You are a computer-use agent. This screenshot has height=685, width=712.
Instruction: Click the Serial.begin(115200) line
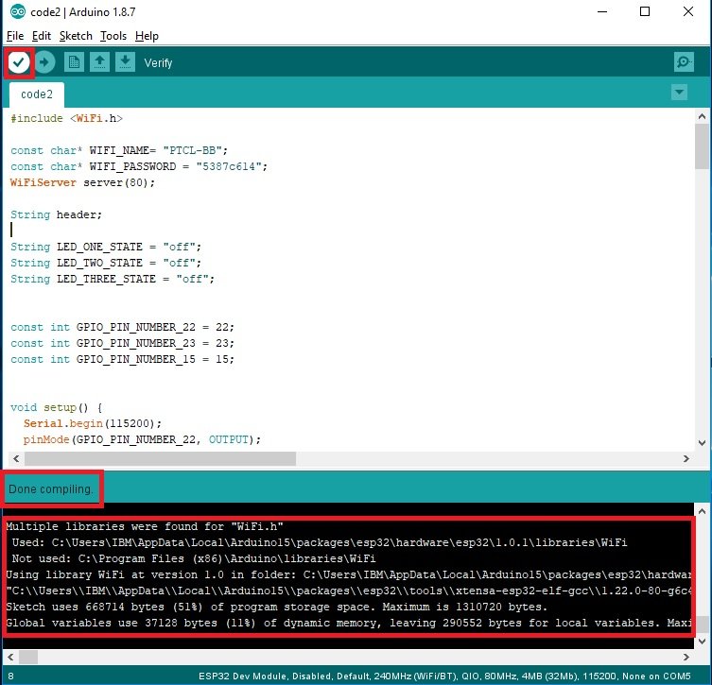93,423
